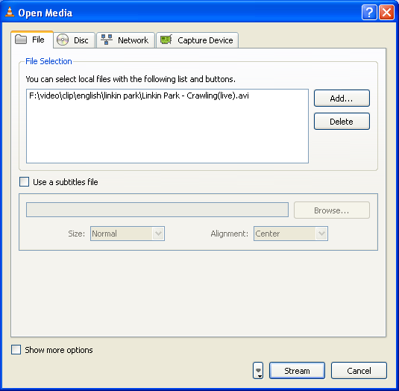Click the capture card icon

click(166, 40)
